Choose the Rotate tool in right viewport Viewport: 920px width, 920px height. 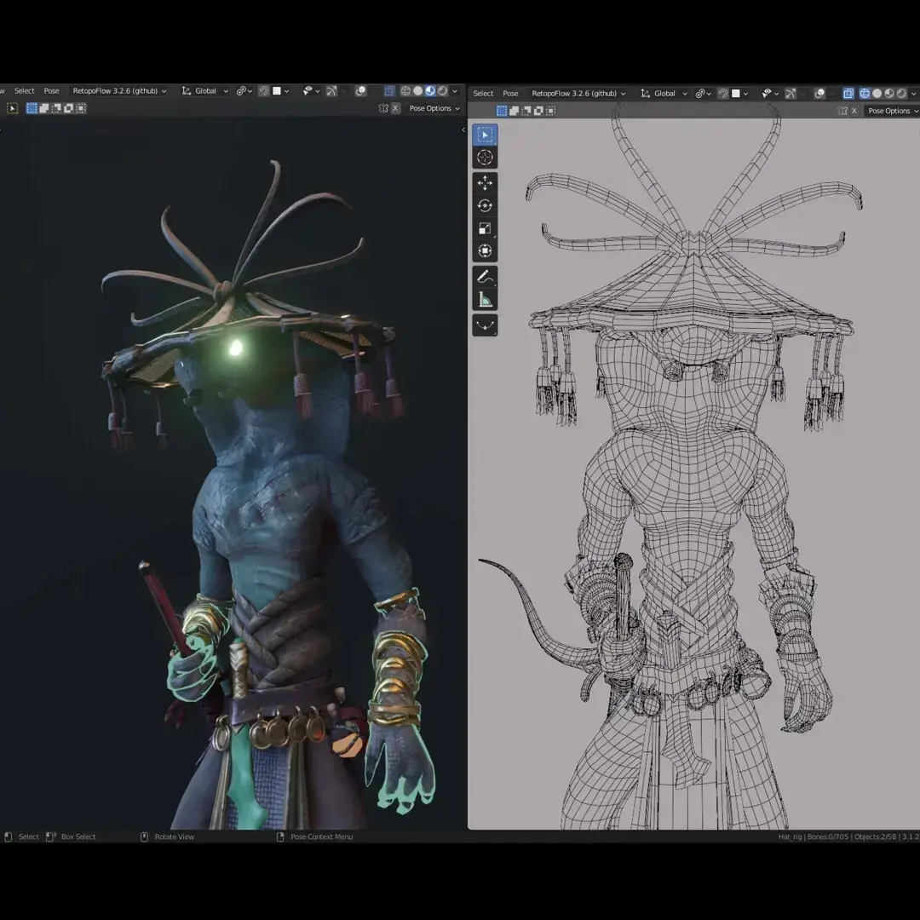pos(485,205)
